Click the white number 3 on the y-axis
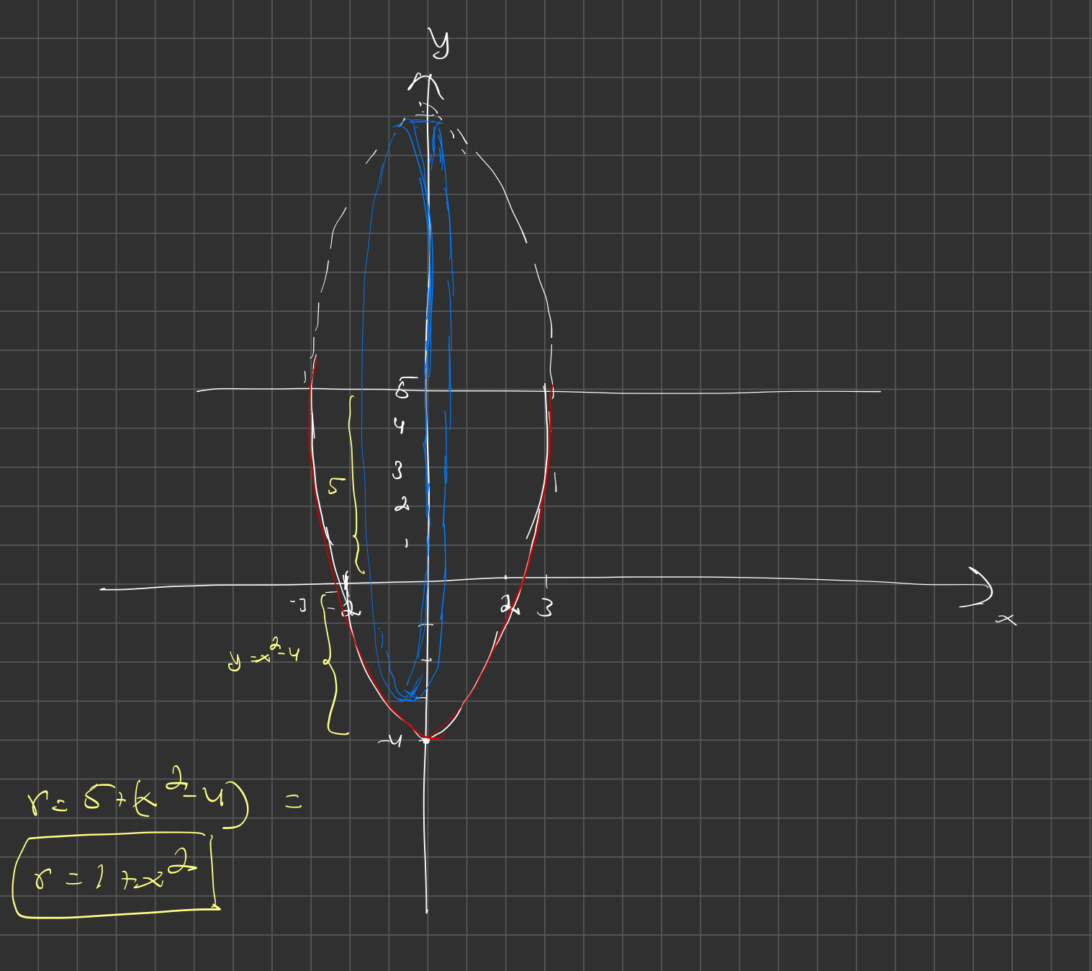The width and height of the screenshot is (1092, 971). click(x=397, y=471)
